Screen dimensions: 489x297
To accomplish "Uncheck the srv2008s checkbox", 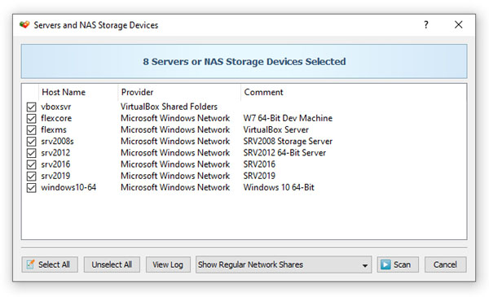I will coord(31,142).
